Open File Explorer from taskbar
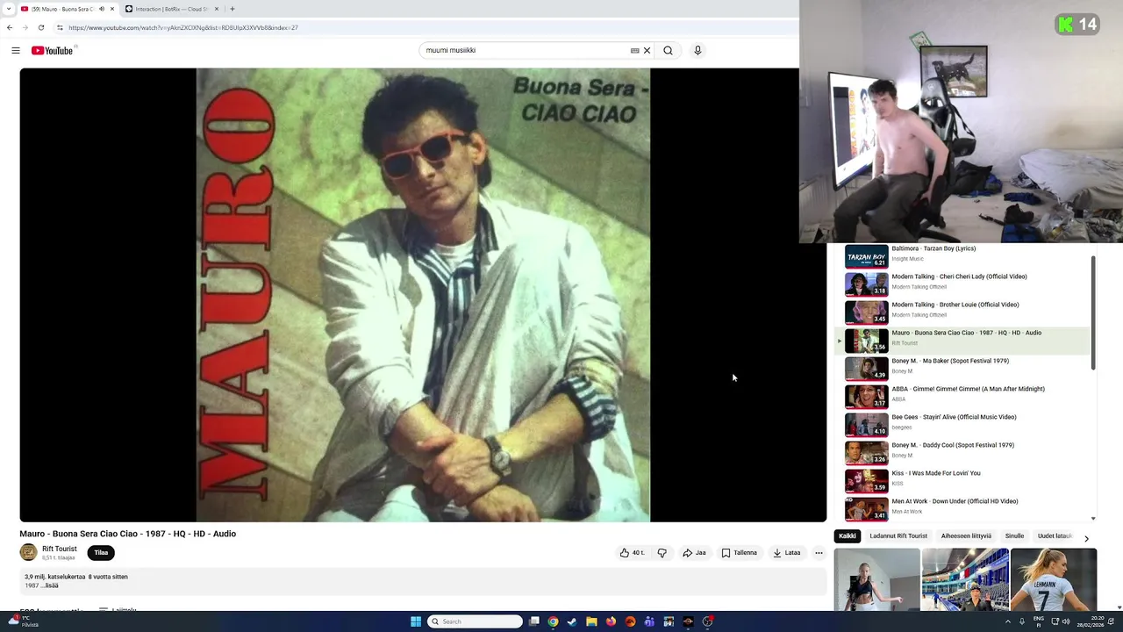 pyautogui.click(x=591, y=621)
